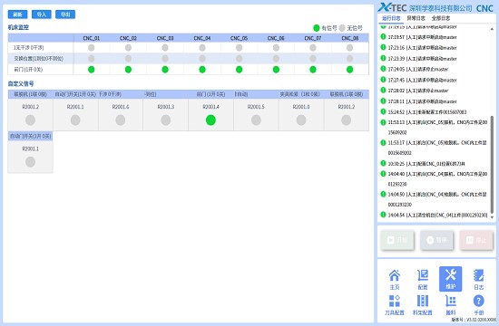Image resolution: width=499 pixels, height=326 pixels.
Task: Click gray signal dot under R2001.5
Action: tap(256, 120)
